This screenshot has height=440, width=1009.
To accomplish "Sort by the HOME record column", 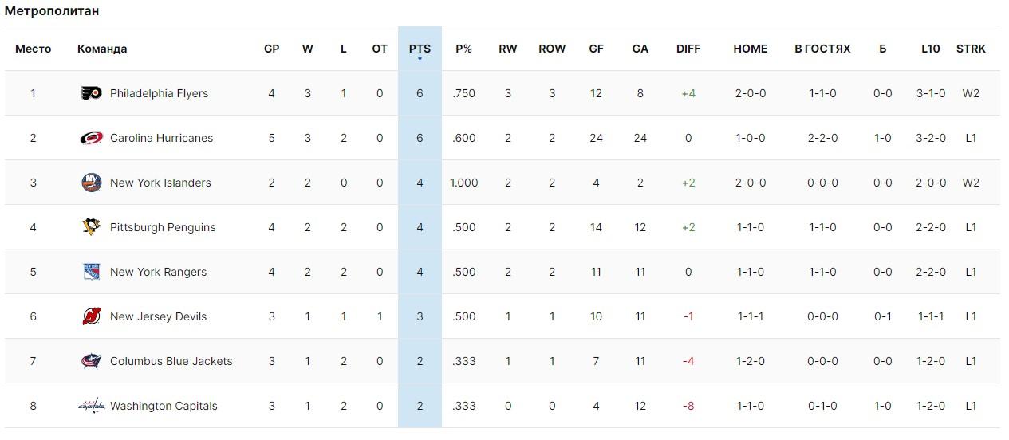I will click(750, 49).
